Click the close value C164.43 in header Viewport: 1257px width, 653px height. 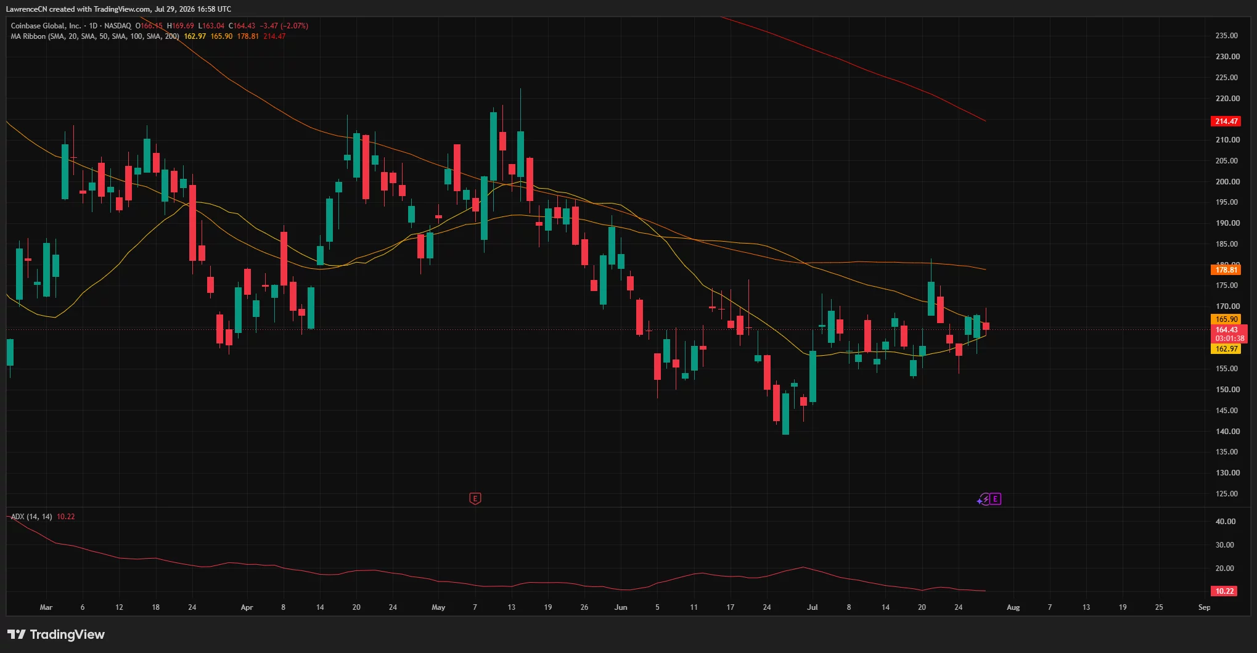click(x=242, y=26)
